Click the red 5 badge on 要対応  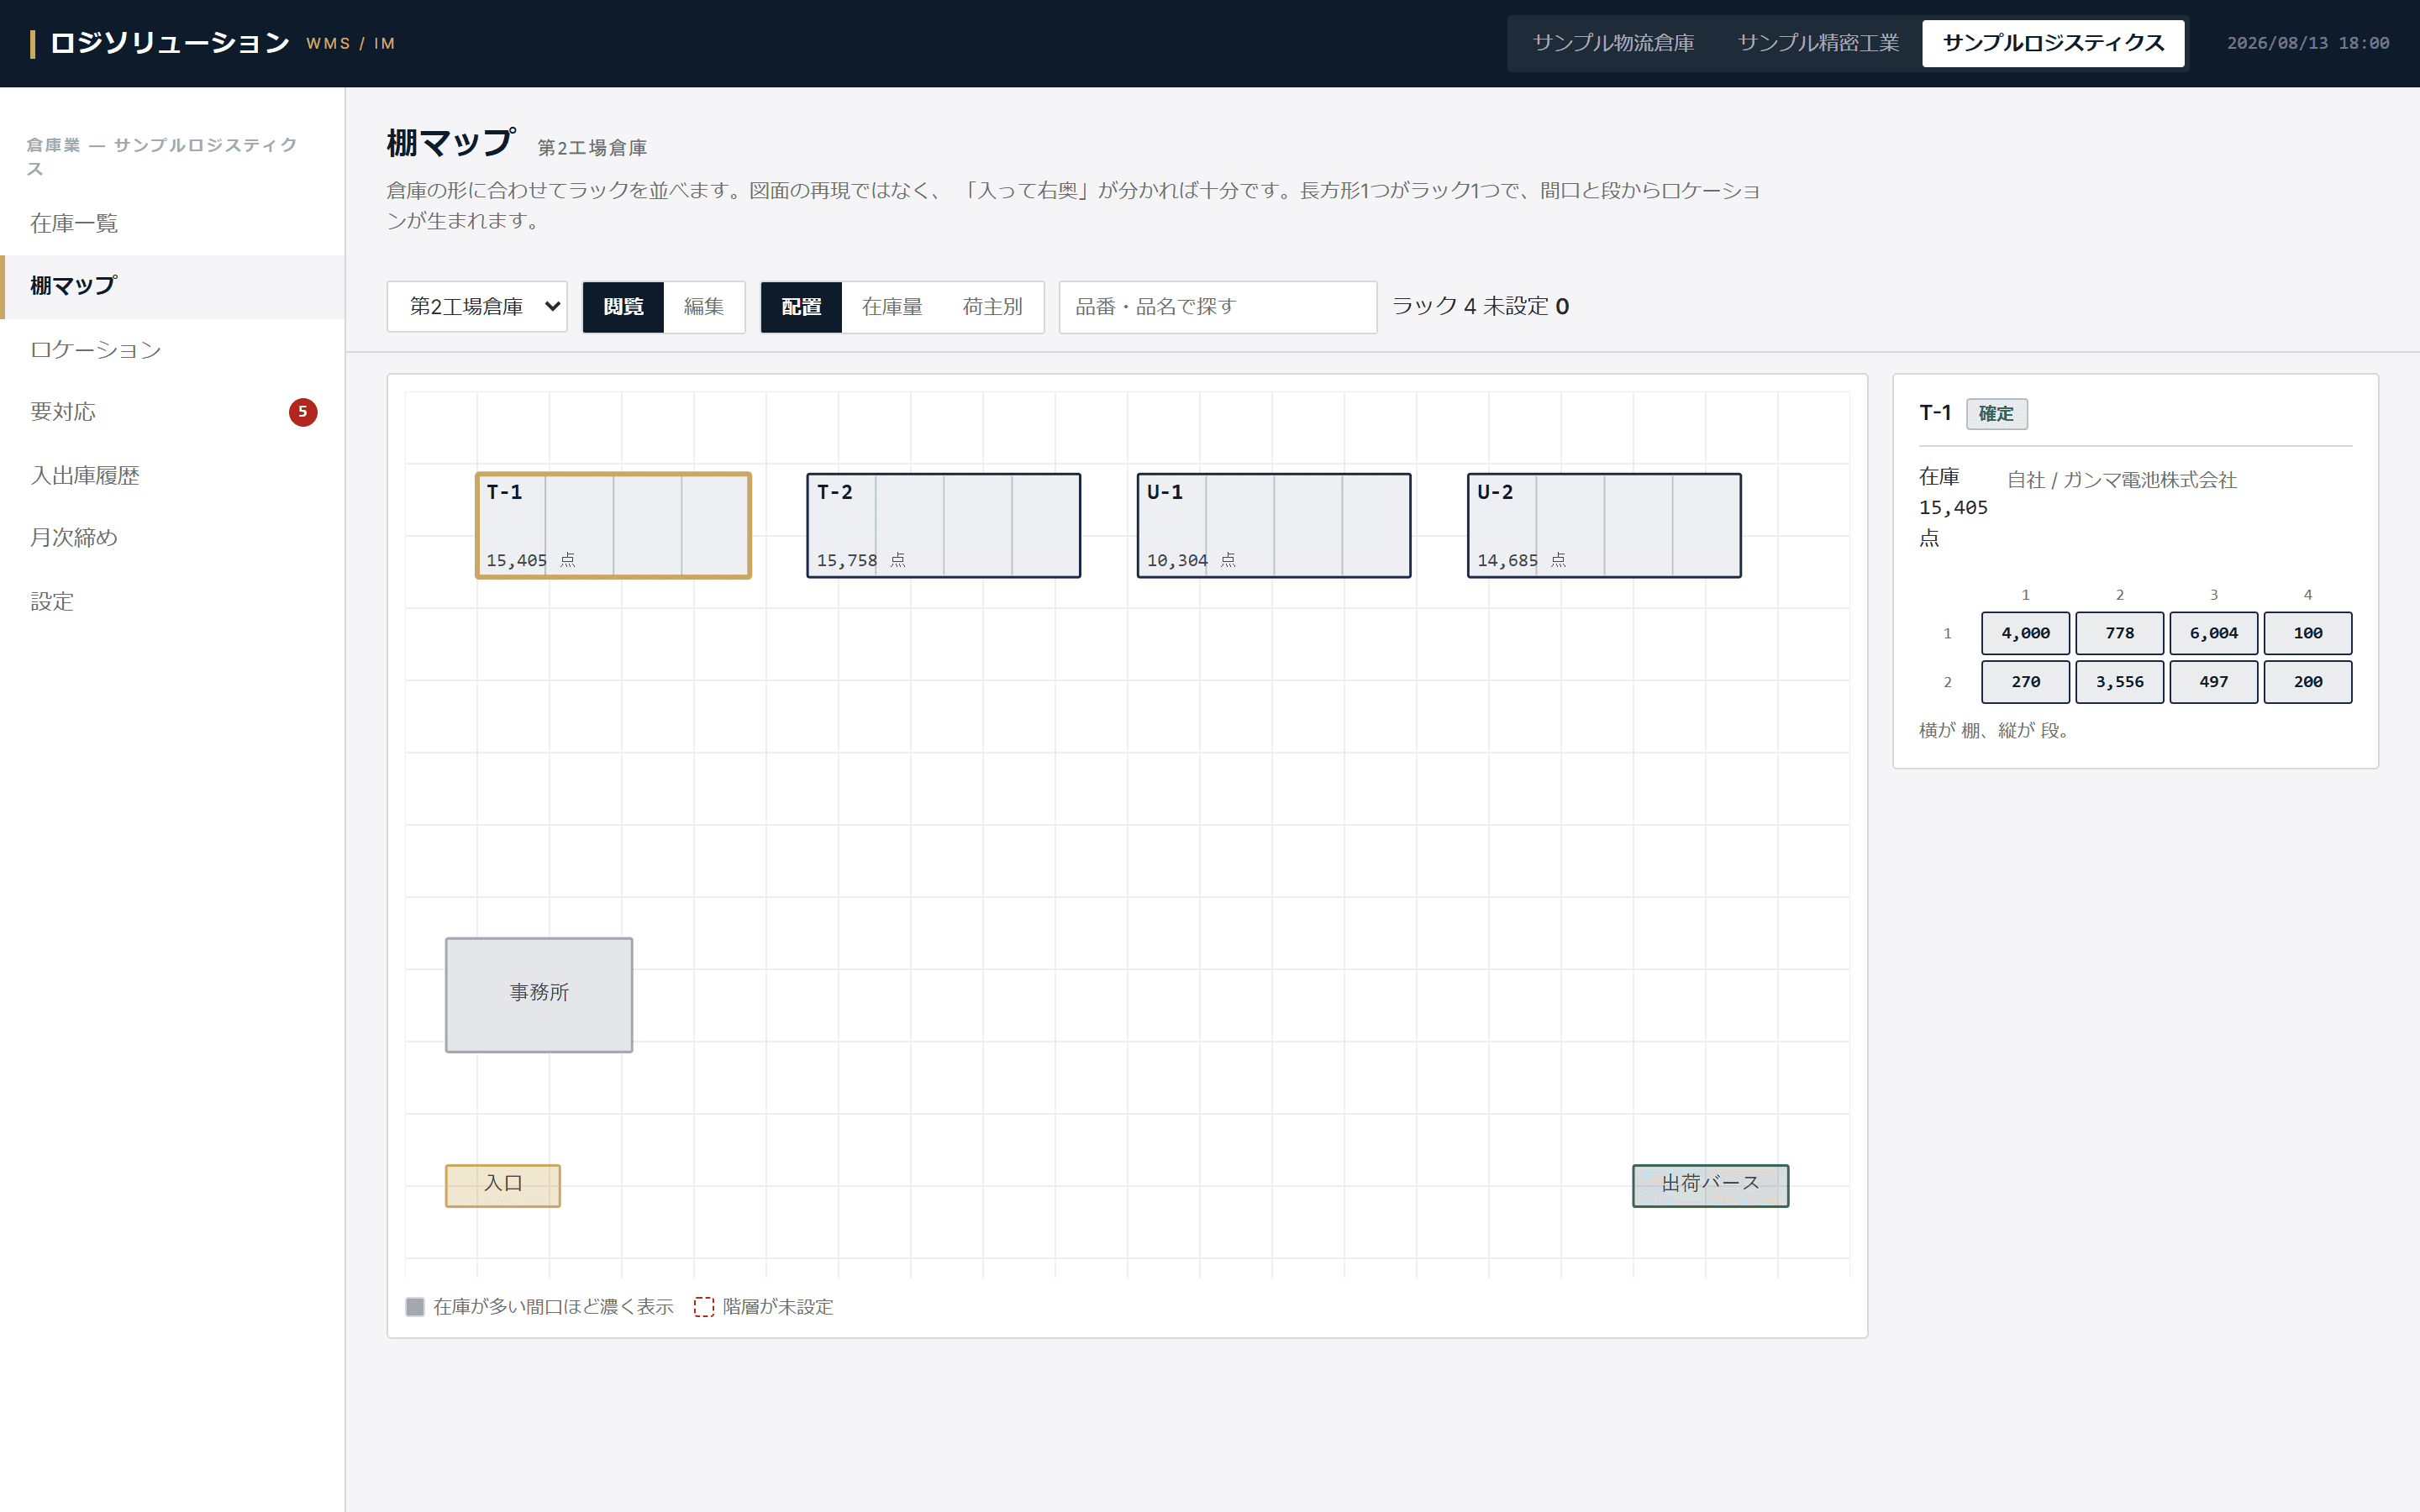(x=303, y=412)
